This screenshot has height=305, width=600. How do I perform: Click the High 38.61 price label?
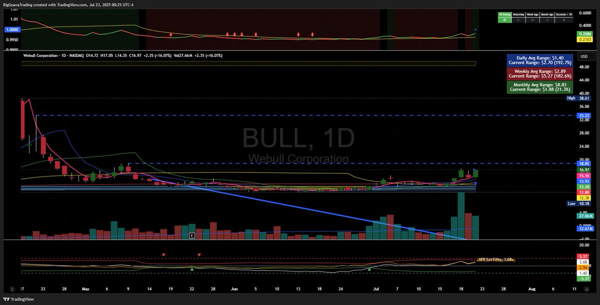tap(579, 98)
